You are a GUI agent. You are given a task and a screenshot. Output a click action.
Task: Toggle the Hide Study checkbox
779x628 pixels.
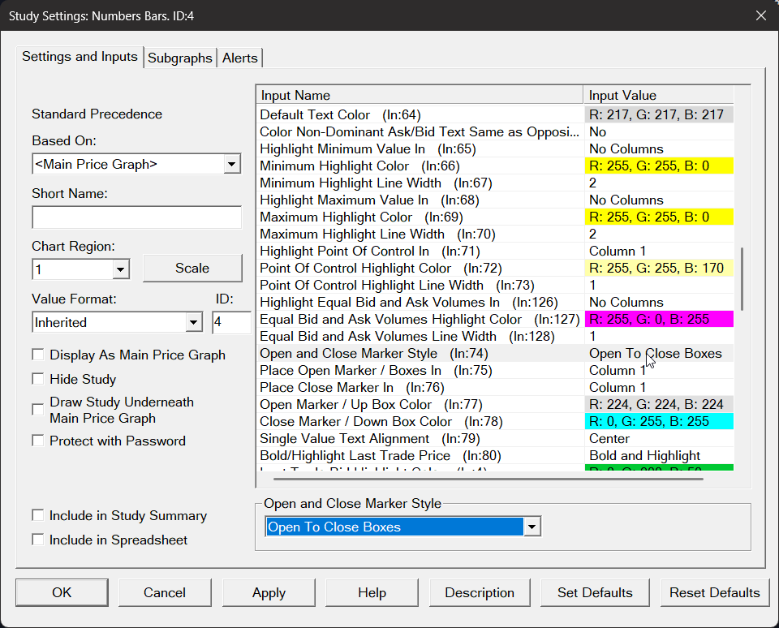pos(38,379)
